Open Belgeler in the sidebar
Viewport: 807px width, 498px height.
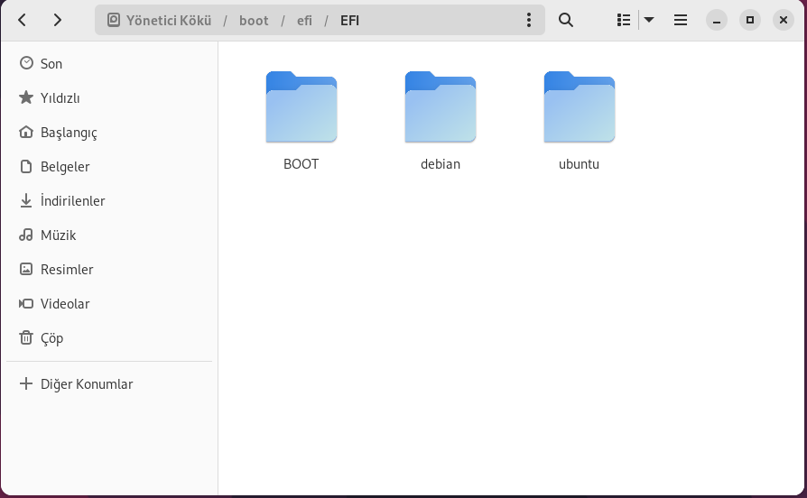tap(109, 166)
